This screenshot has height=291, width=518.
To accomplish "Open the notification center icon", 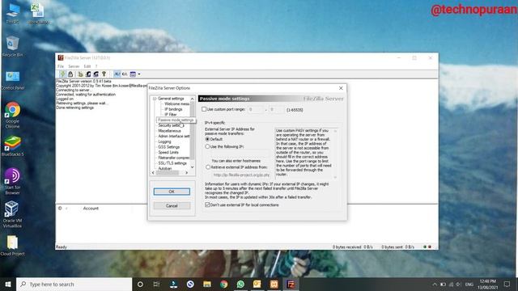I will [507, 284].
